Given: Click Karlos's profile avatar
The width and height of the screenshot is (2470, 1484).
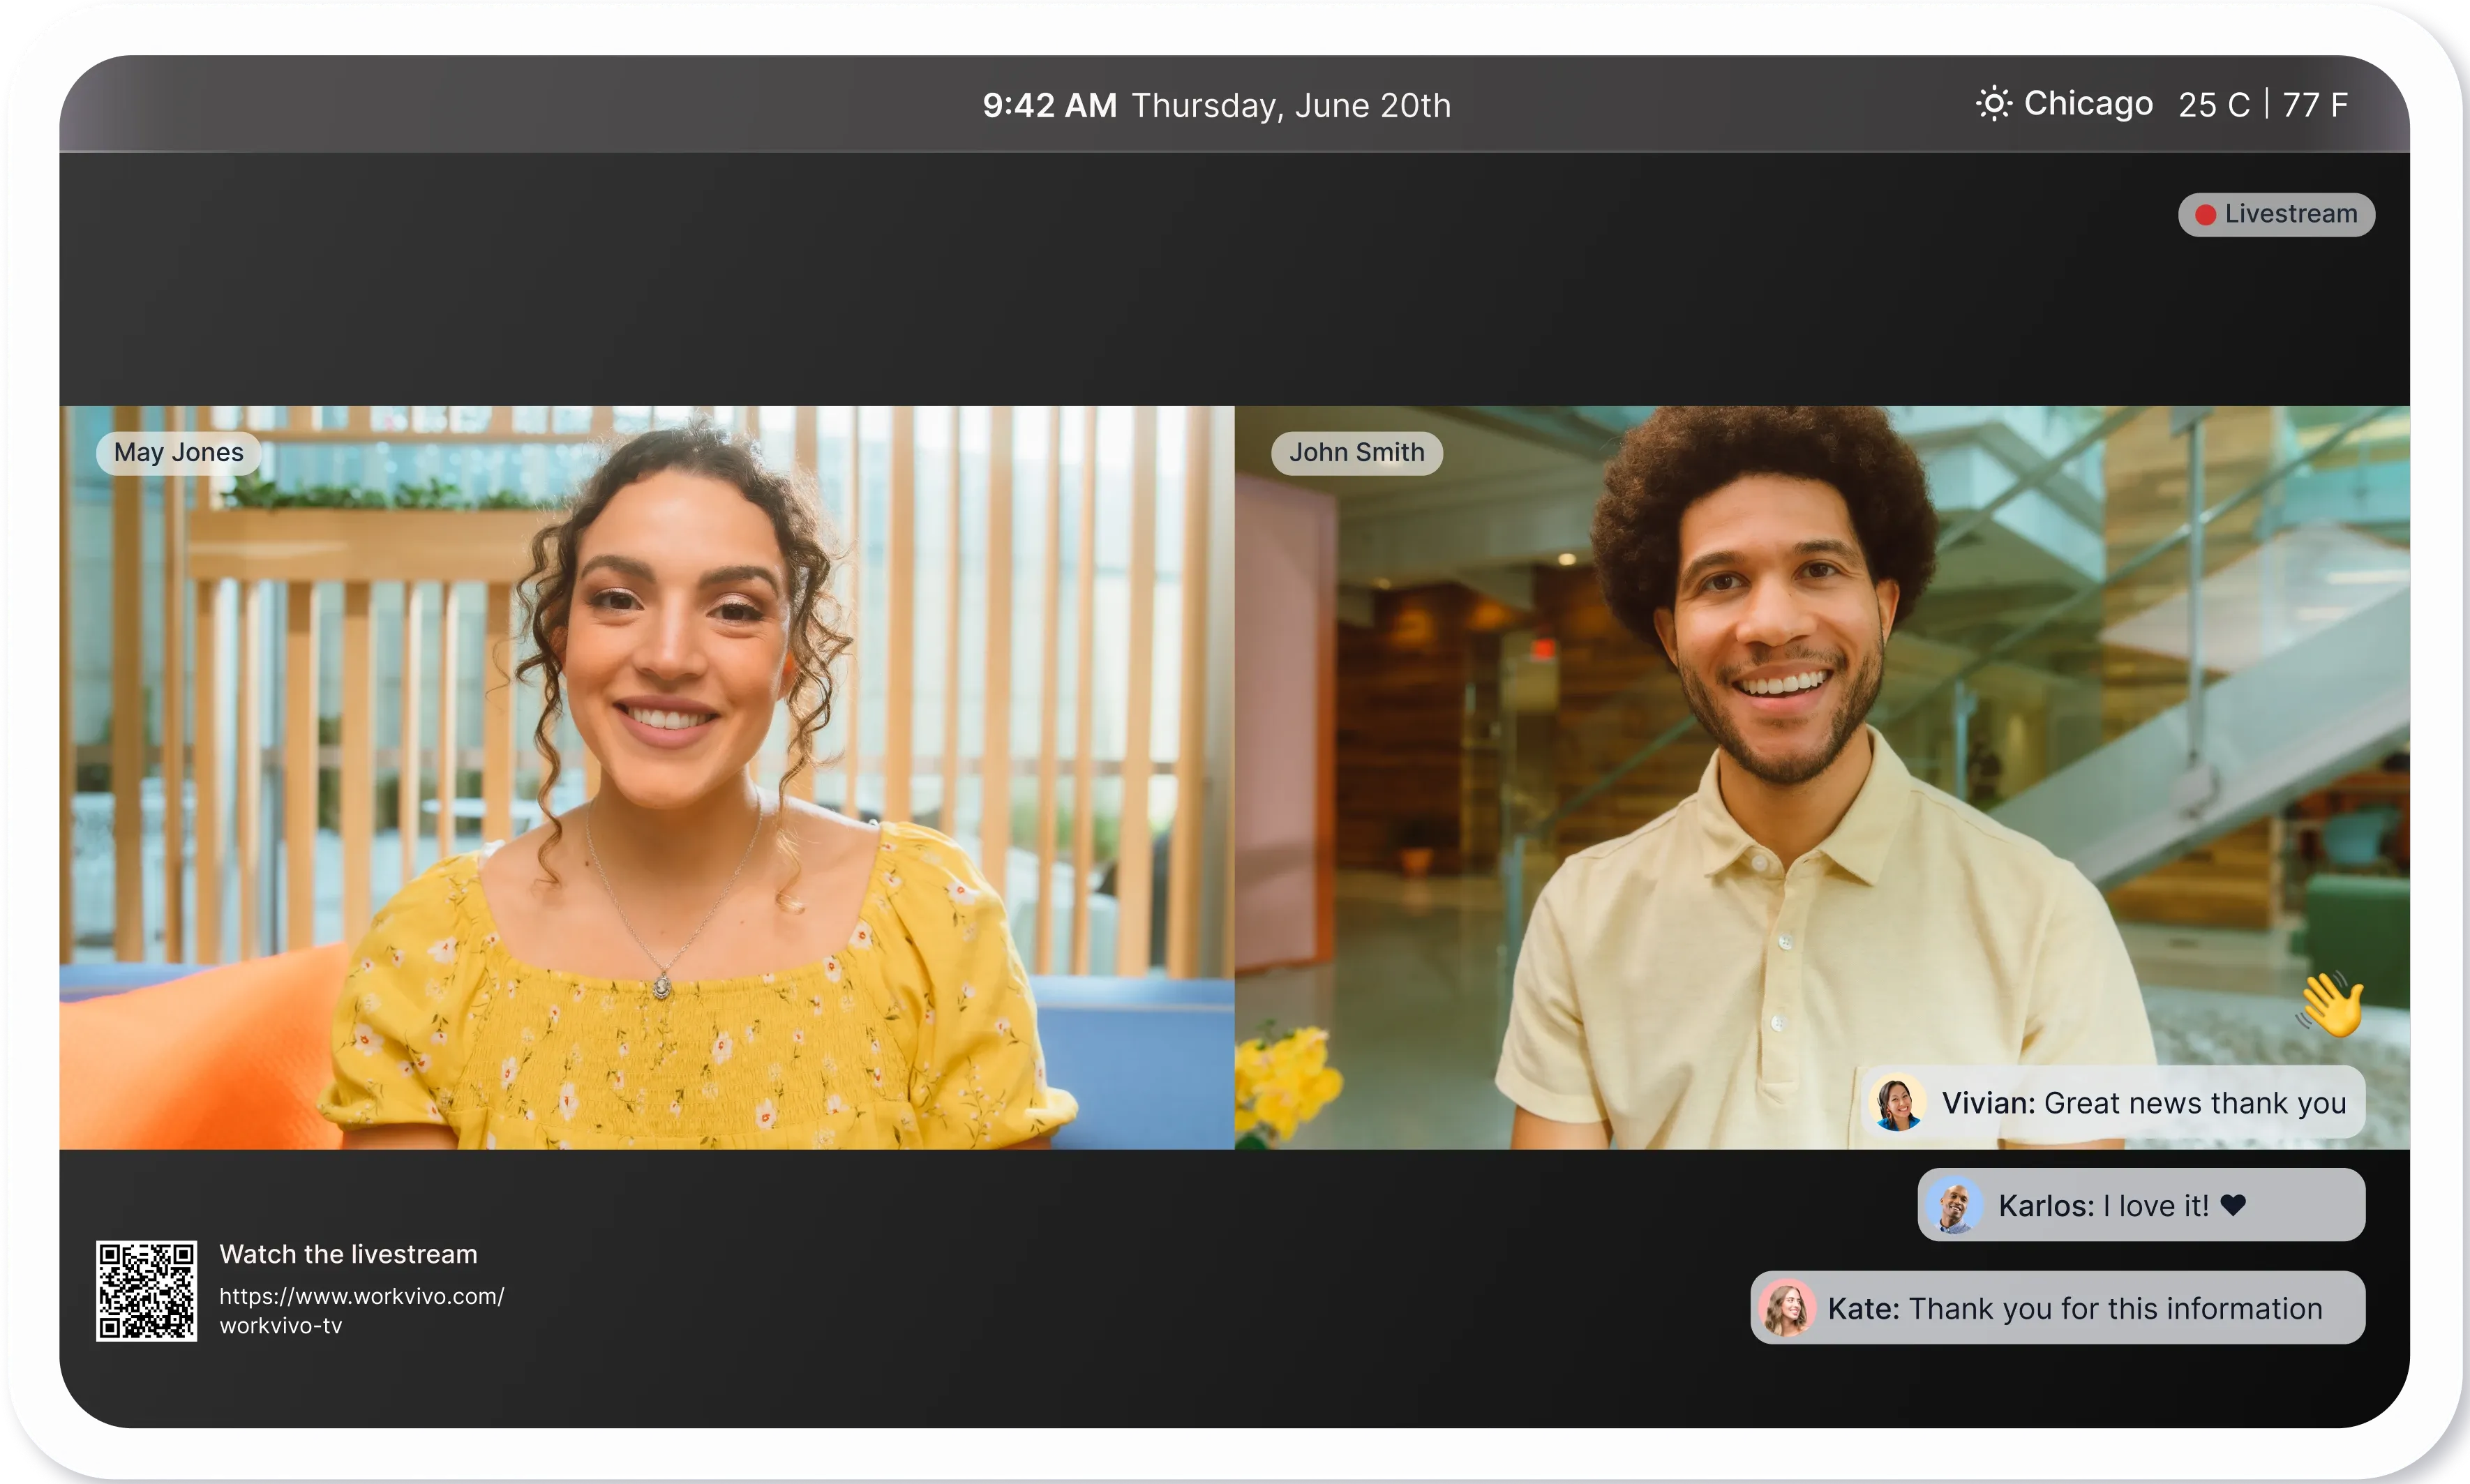Looking at the screenshot, I should point(1954,1206).
